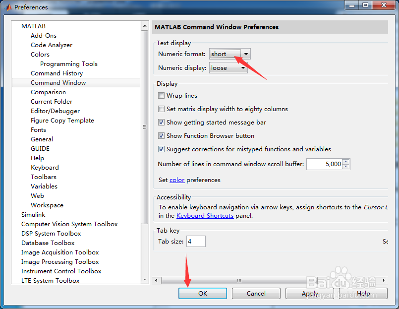Click the tree vertical scrollbar thumb
The height and width of the screenshot is (309, 399).
[145, 127]
